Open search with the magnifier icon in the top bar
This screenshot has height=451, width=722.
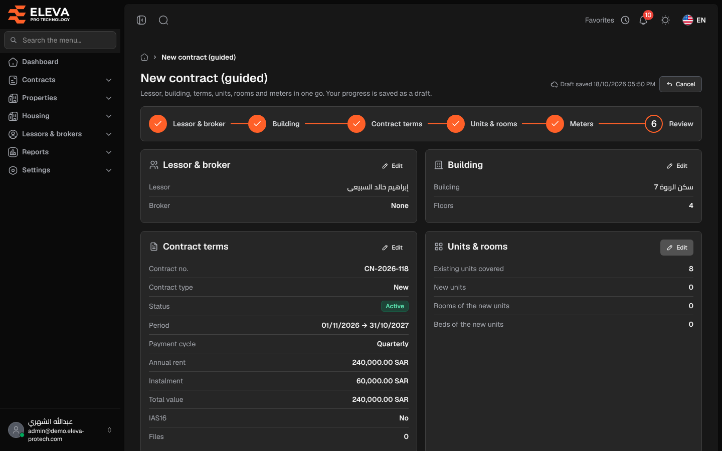coord(163,20)
